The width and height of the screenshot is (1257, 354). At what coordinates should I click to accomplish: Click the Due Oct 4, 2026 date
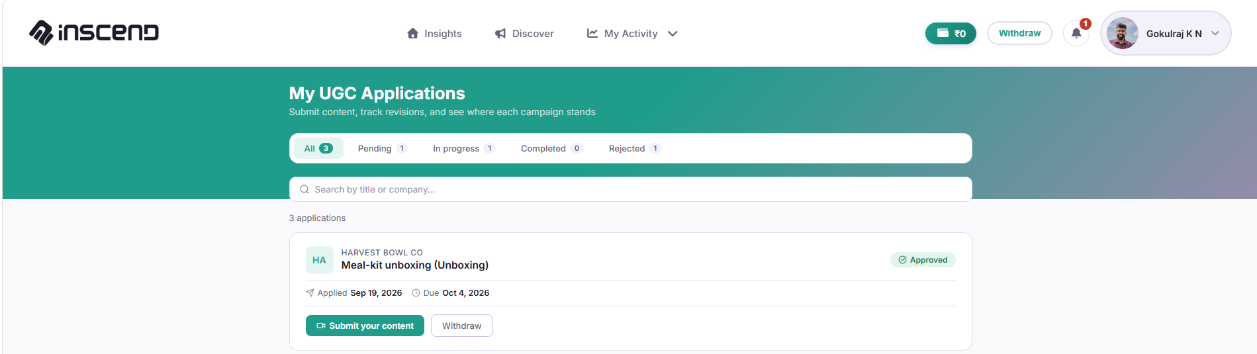tap(451, 293)
